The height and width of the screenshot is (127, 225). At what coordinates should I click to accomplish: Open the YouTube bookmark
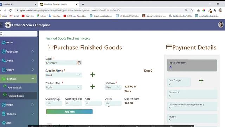(28, 16)
